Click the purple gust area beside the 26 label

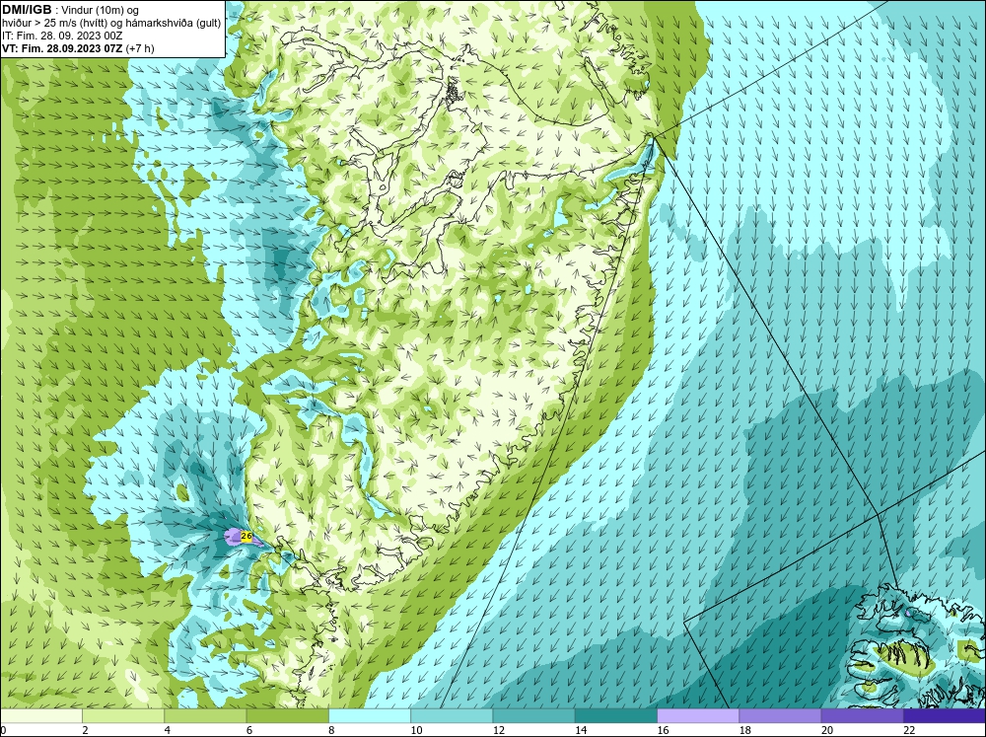(x=233, y=537)
